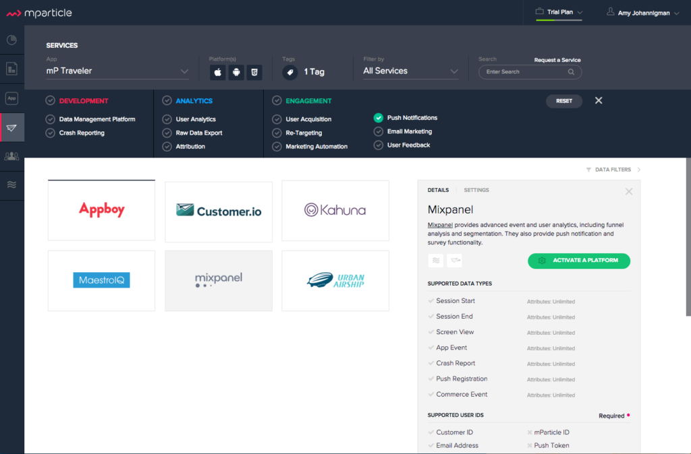Check the Email Marketing filter
The image size is (691, 454).
tap(378, 131)
